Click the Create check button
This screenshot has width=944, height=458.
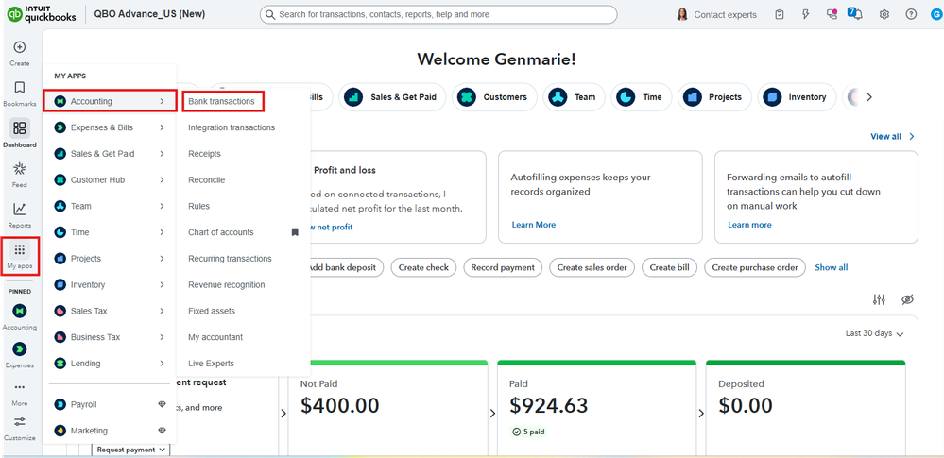423,267
